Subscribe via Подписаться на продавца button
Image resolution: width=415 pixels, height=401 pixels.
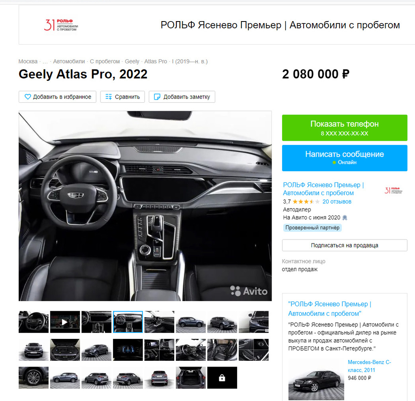coord(344,246)
